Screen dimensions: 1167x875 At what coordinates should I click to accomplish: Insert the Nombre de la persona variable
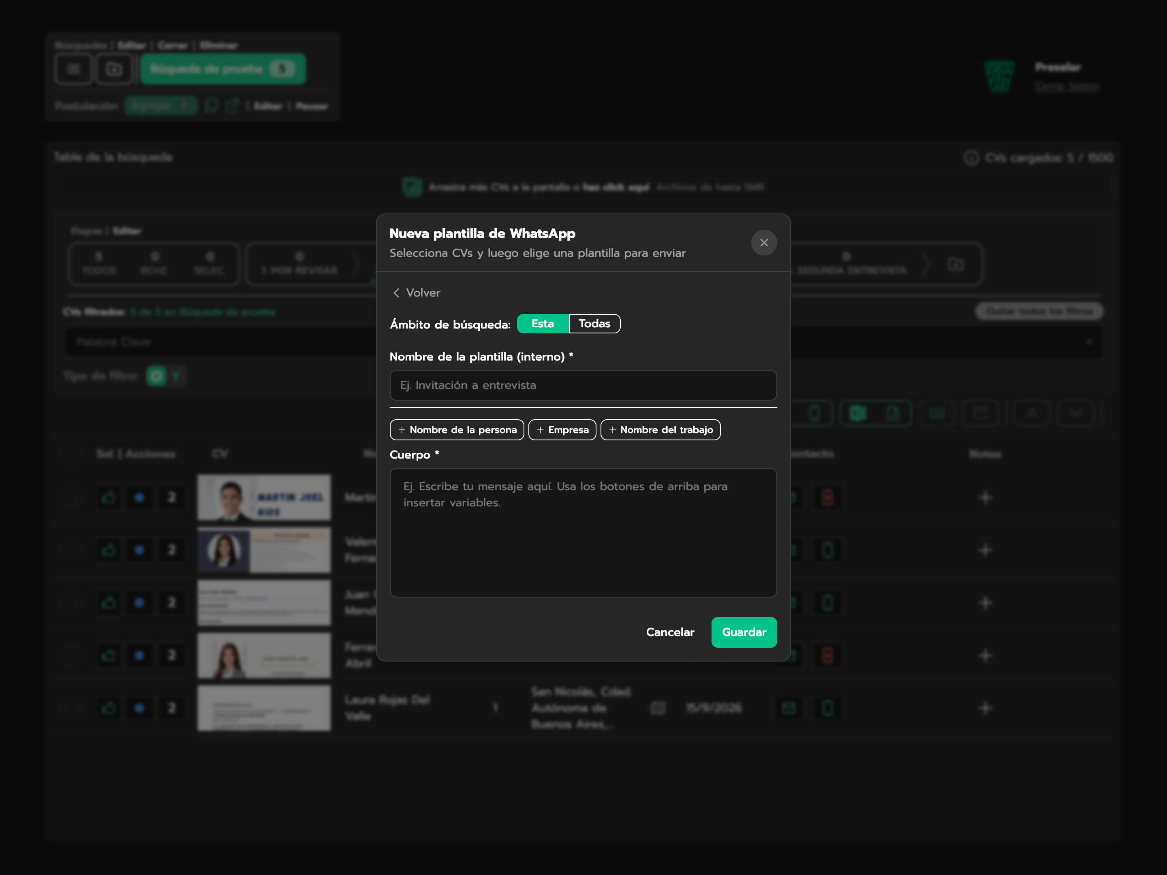pos(457,430)
